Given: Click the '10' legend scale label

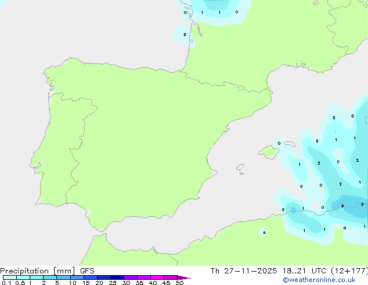Looking at the screenshot, I should tap(73, 283).
